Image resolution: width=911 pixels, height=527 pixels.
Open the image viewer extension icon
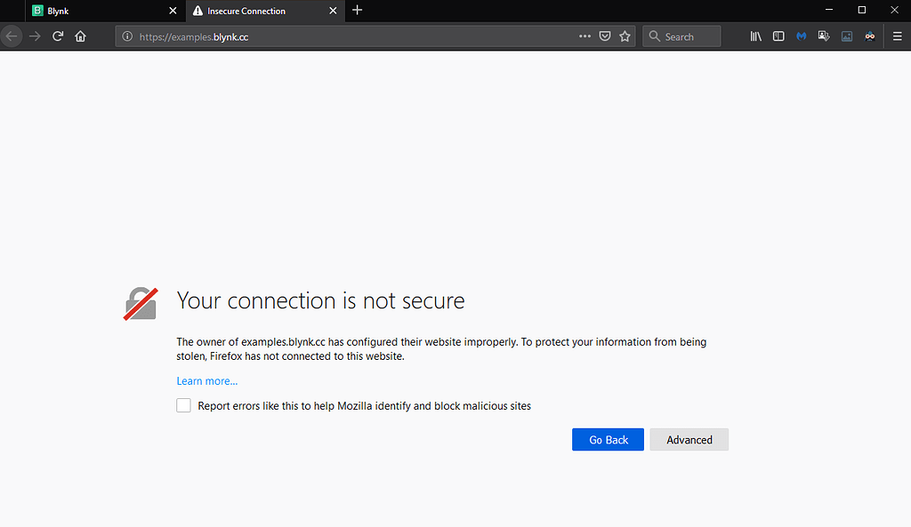pos(847,36)
